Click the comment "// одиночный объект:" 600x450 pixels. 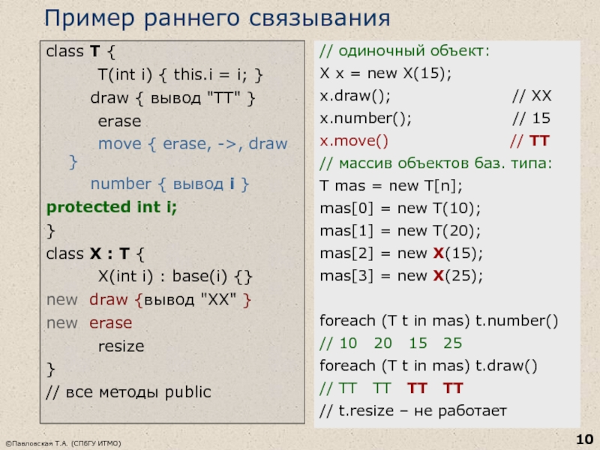pyautogui.click(x=404, y=51)
